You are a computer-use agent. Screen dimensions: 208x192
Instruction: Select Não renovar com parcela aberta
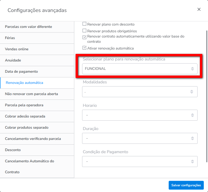[31, 94]
